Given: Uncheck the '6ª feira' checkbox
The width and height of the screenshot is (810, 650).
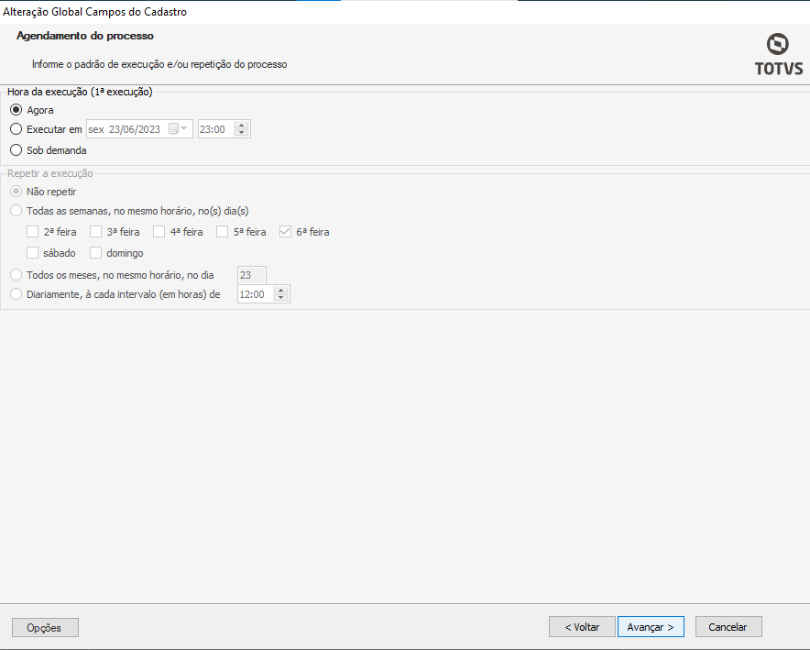Looking at the screenshot, I should coord(286,232).
